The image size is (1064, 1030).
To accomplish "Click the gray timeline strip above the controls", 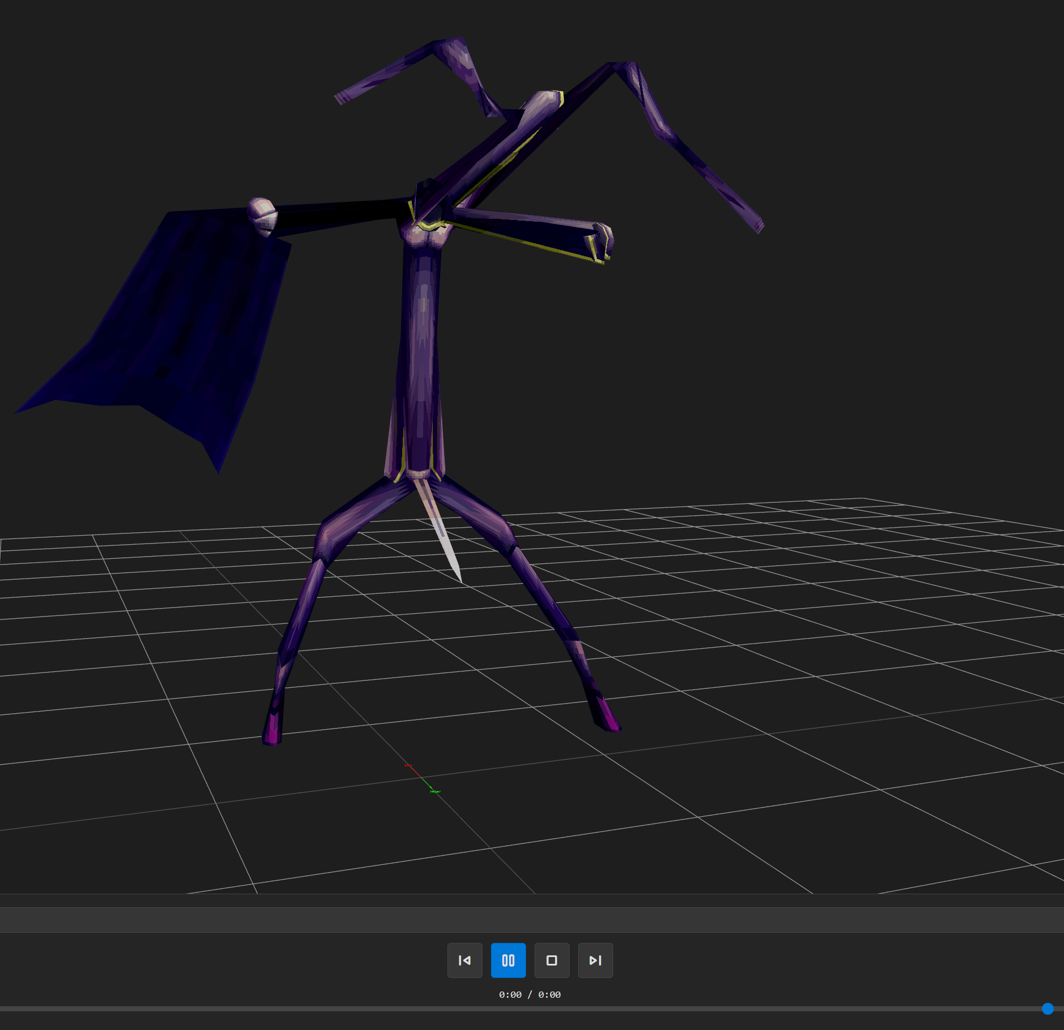I will (532, 920).
